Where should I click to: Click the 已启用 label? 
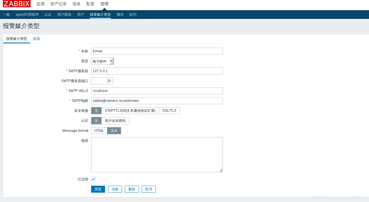[x=83, y=179]
